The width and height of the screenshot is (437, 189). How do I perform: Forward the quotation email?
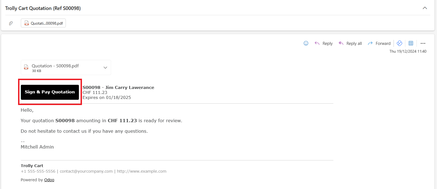379,43
